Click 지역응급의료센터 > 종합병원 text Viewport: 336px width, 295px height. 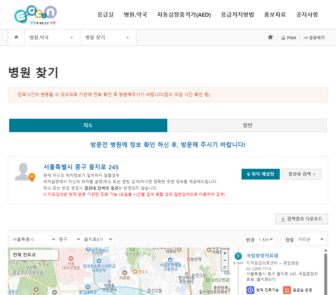pyautogui.click(x=272, y=263)
